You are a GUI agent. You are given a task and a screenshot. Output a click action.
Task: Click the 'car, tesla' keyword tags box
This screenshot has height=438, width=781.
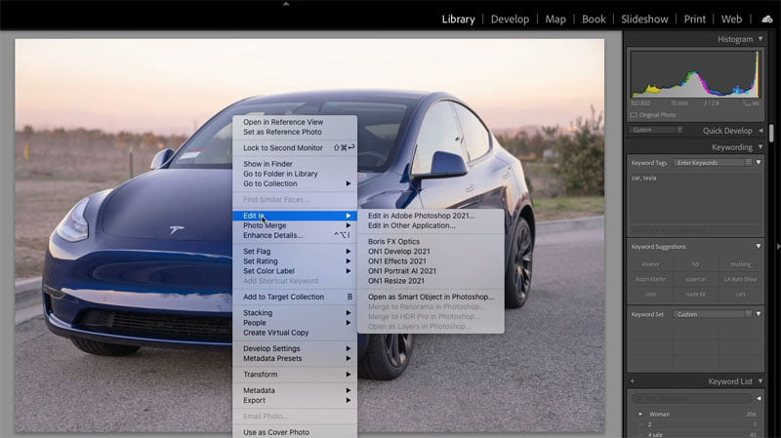coord(695,197)
